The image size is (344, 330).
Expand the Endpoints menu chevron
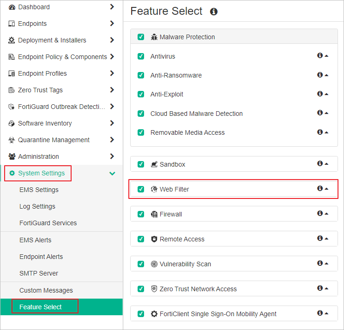(x=112, y=23)
